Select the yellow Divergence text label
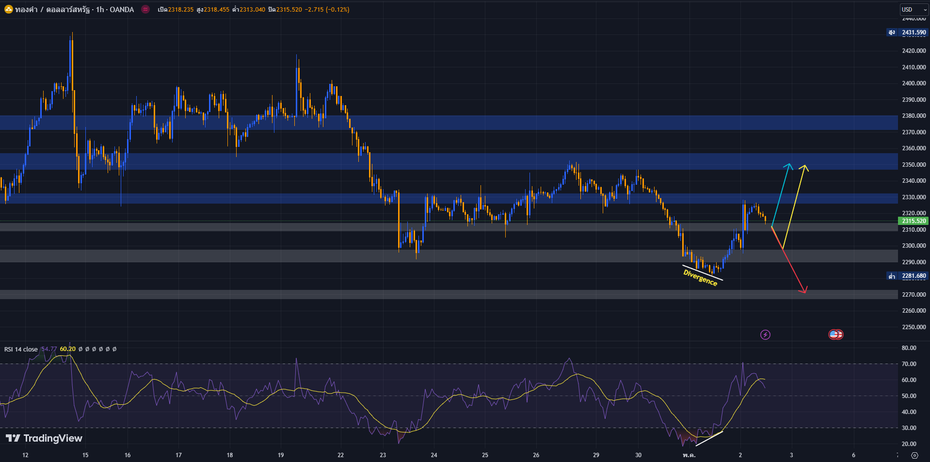Viewport: 930px width, 462px height. pos(700,278)
